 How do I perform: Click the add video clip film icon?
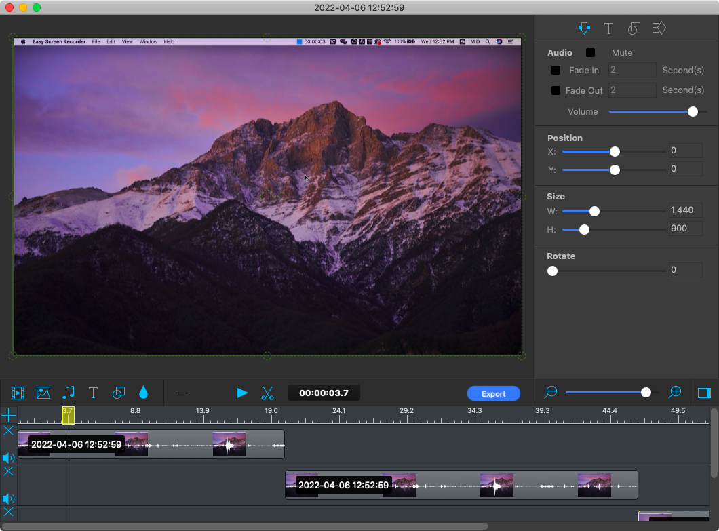point(18,393)
